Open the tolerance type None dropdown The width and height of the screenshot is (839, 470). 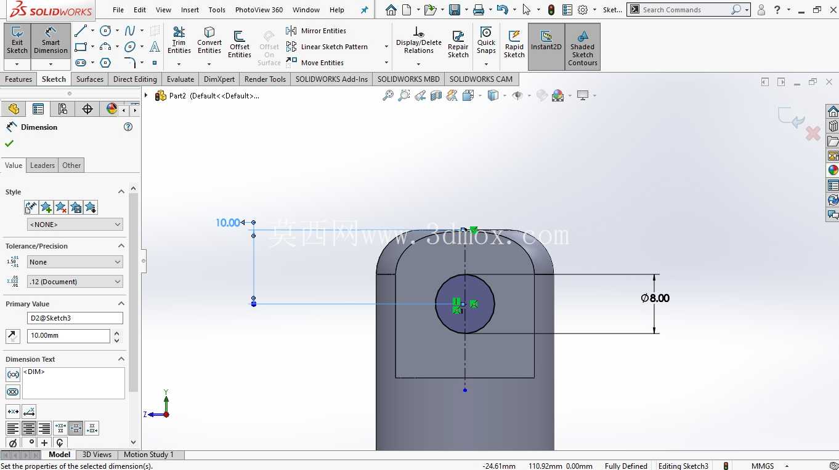pos(75,262)
